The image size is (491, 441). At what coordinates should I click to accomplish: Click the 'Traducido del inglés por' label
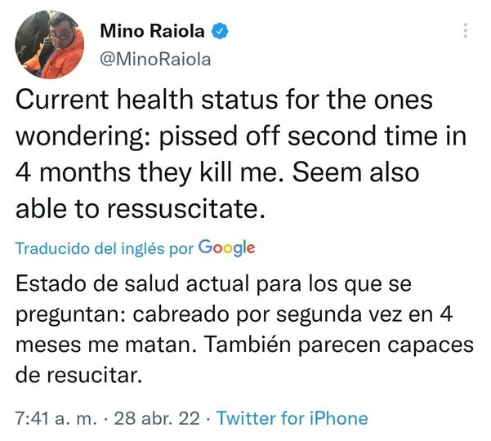[x=105, y=249]
